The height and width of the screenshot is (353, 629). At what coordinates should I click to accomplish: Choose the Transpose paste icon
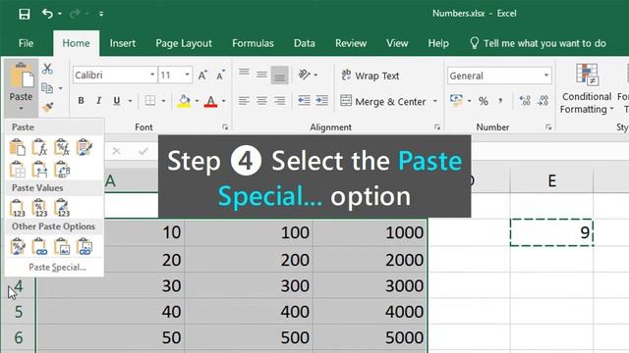(x=62, y=169)
